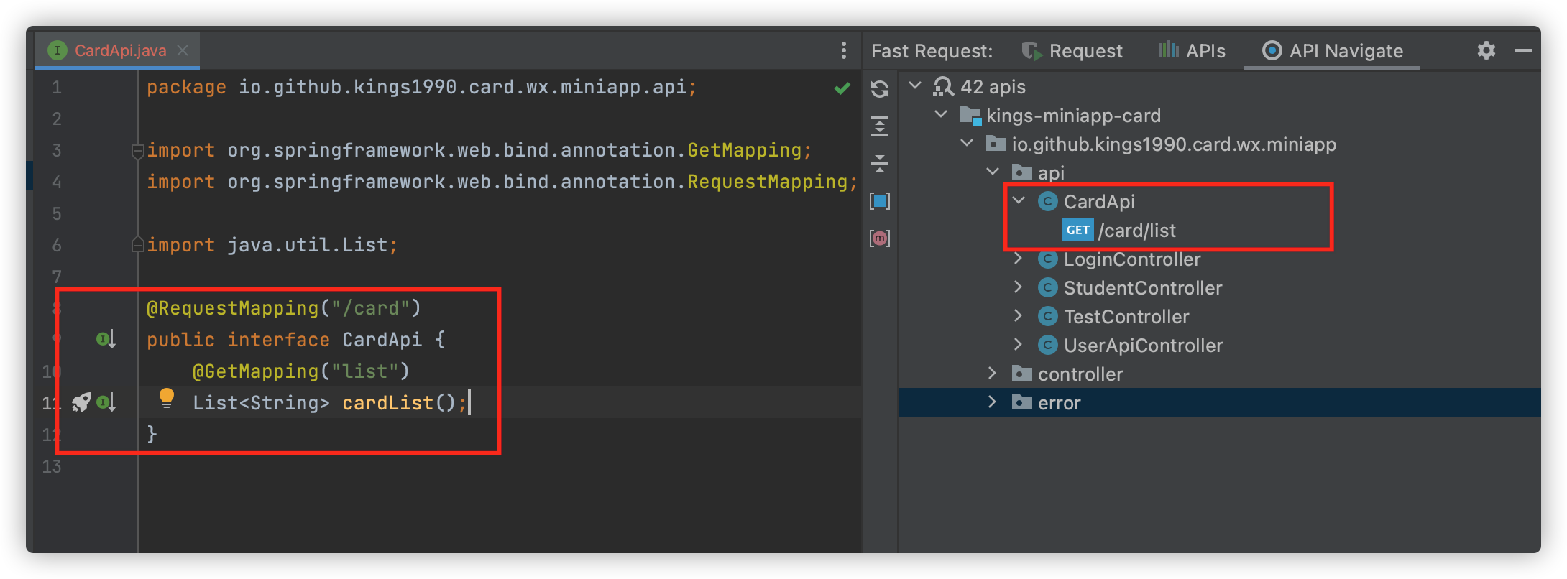Click the CardApi interface name in code
Screen dimensions: 1567x579
pos(382,340)
